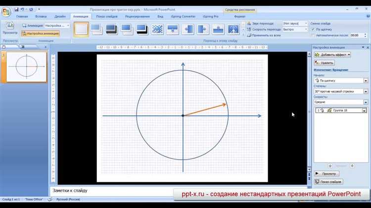Apply the push left arrow transition

click(x=187, y=29)
